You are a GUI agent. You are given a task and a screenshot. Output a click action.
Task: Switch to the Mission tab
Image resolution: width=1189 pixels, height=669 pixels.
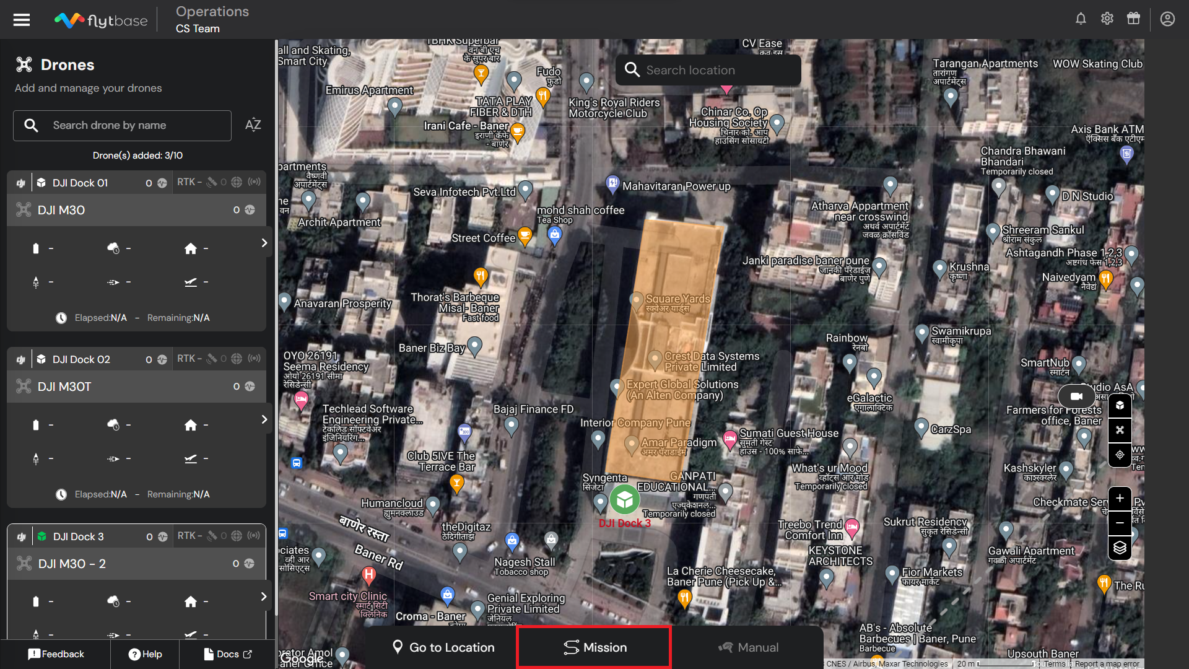point(594,647)
